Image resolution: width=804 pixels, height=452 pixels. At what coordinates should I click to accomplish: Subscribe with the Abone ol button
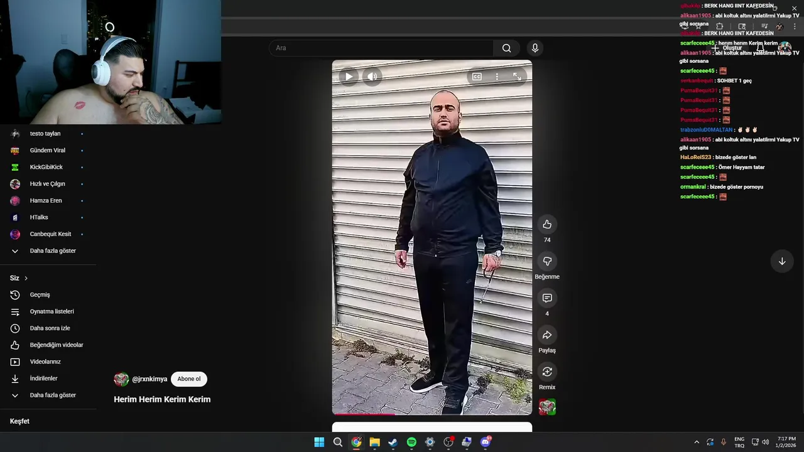coord(189,379)
